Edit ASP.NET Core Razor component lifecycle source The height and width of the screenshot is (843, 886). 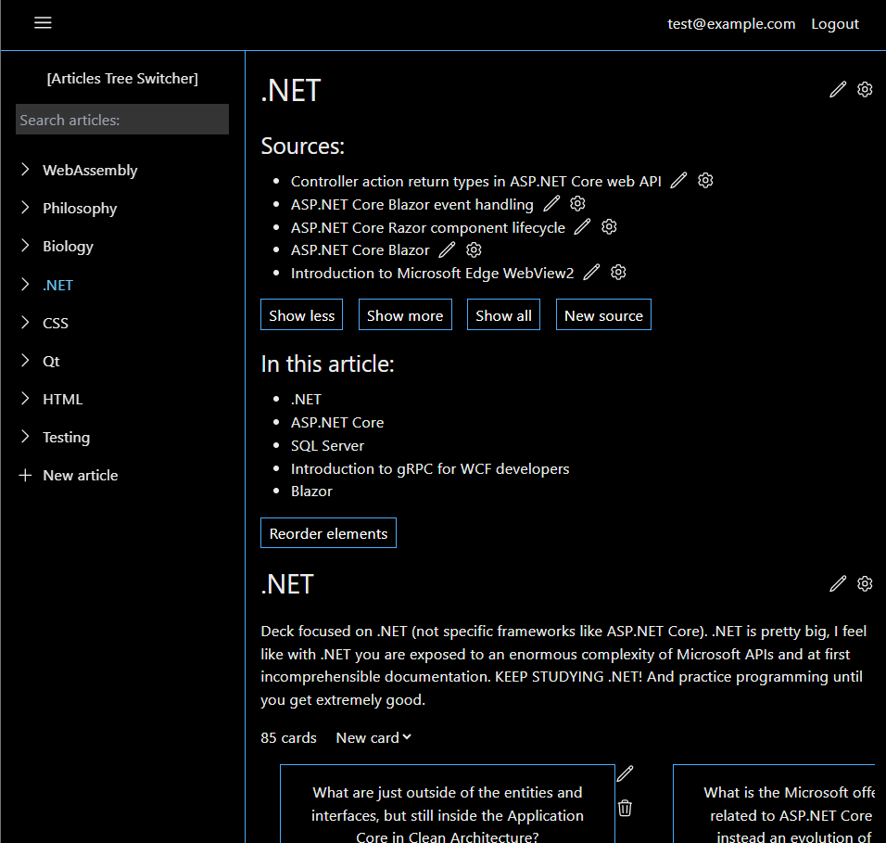(x=583, y=226)
